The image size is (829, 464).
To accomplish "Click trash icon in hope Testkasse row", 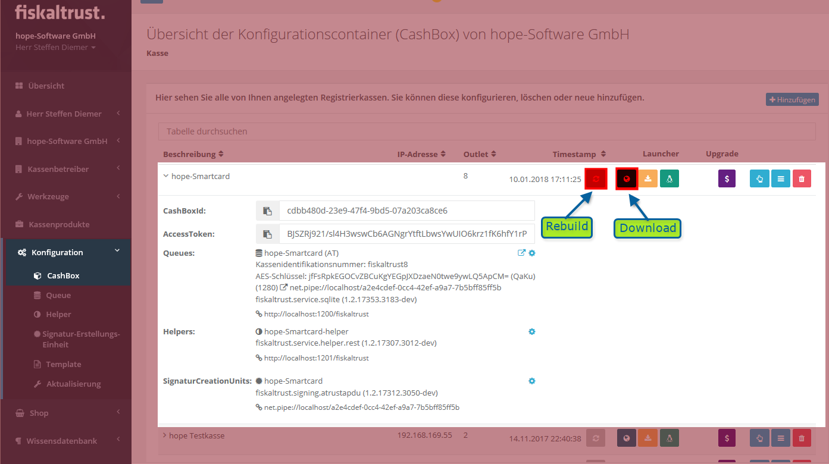I will [802, 438].
